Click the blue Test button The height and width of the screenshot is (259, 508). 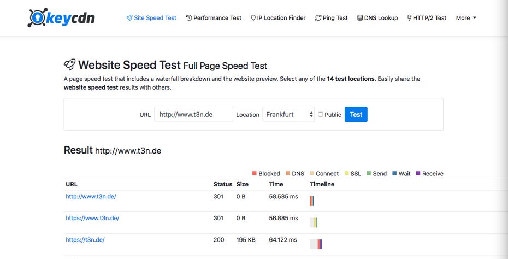[356, 114]
